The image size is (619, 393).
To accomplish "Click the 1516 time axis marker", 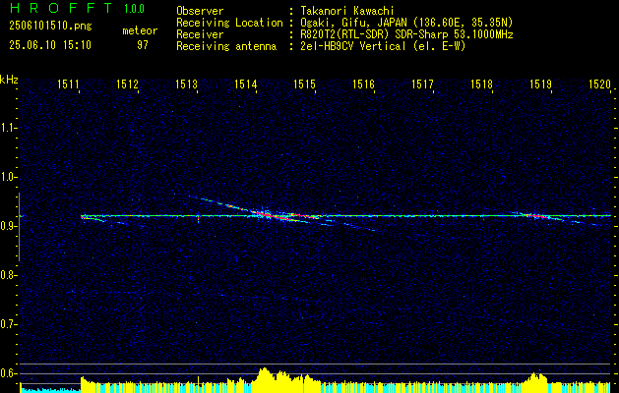I will tap(363, 84).
